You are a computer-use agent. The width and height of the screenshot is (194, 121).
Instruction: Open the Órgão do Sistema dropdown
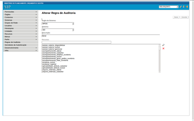[x=58, y=24]
